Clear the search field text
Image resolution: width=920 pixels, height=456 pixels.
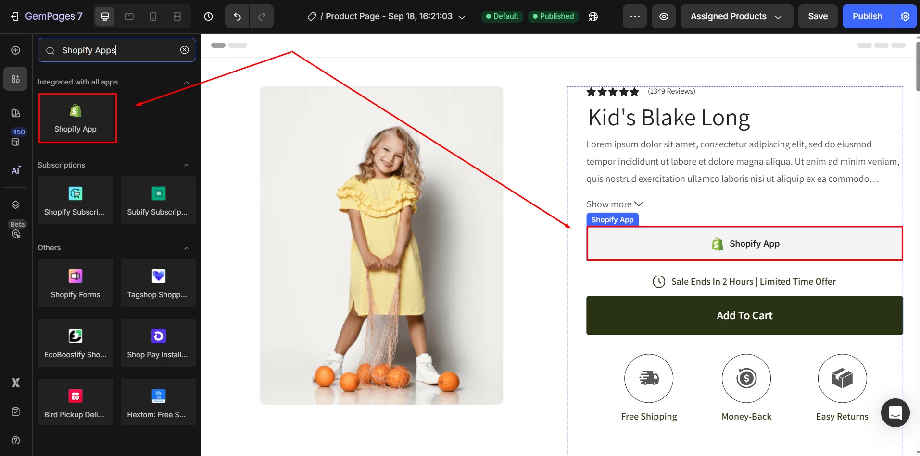(184, 50)
